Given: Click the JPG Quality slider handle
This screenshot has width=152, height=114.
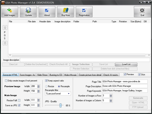Looking at the screenshot, I should pos(61,105).
